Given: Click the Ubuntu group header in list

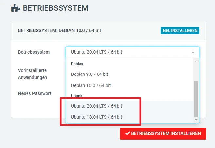Looking at the screenshot, I should point(77,96).
